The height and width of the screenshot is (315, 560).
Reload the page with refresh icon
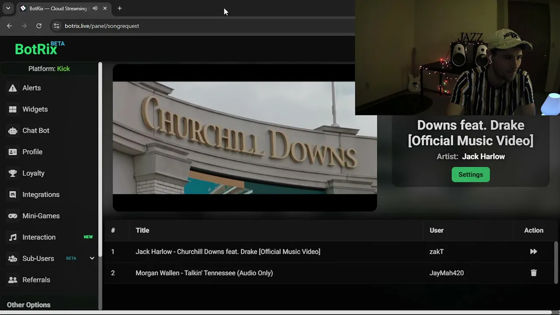click(x=39, y=26)
